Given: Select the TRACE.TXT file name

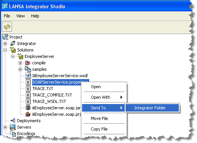Looking at the screenshot, I should pos(43,89).
